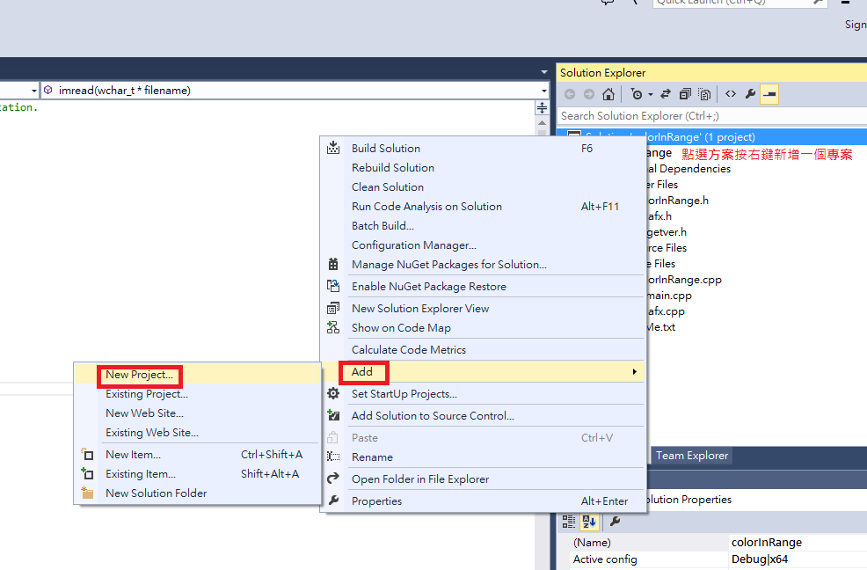Click the Quick Launch search box
Image resolution: width=867 pixels, height=570 pixels.
739,3
